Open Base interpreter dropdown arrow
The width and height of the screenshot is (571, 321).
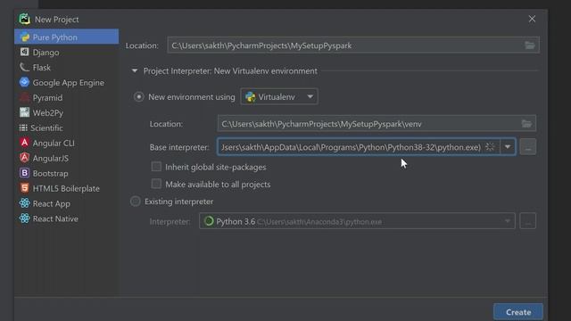tap(508, 146)
